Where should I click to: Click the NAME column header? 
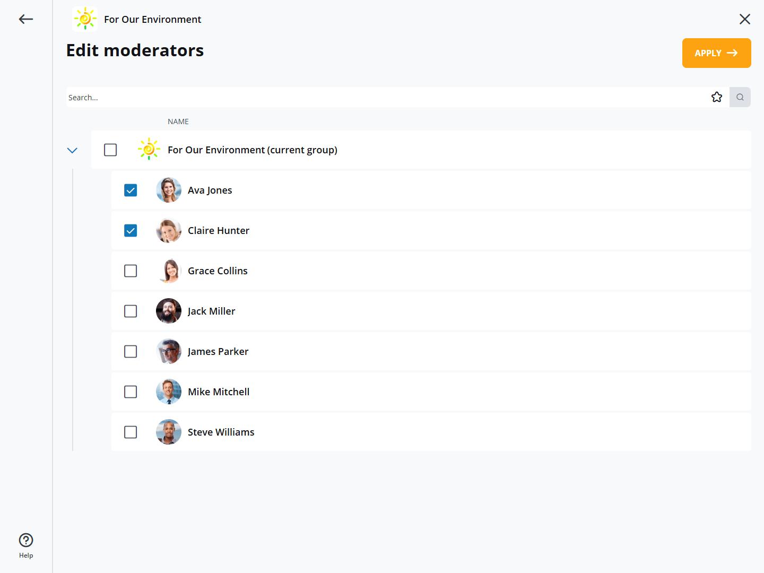click(178, 121)
